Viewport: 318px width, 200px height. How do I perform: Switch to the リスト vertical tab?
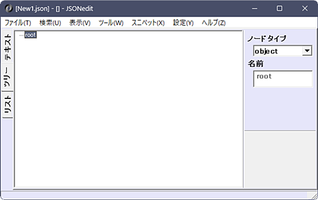pyautogui.click(x=8, y=104)
